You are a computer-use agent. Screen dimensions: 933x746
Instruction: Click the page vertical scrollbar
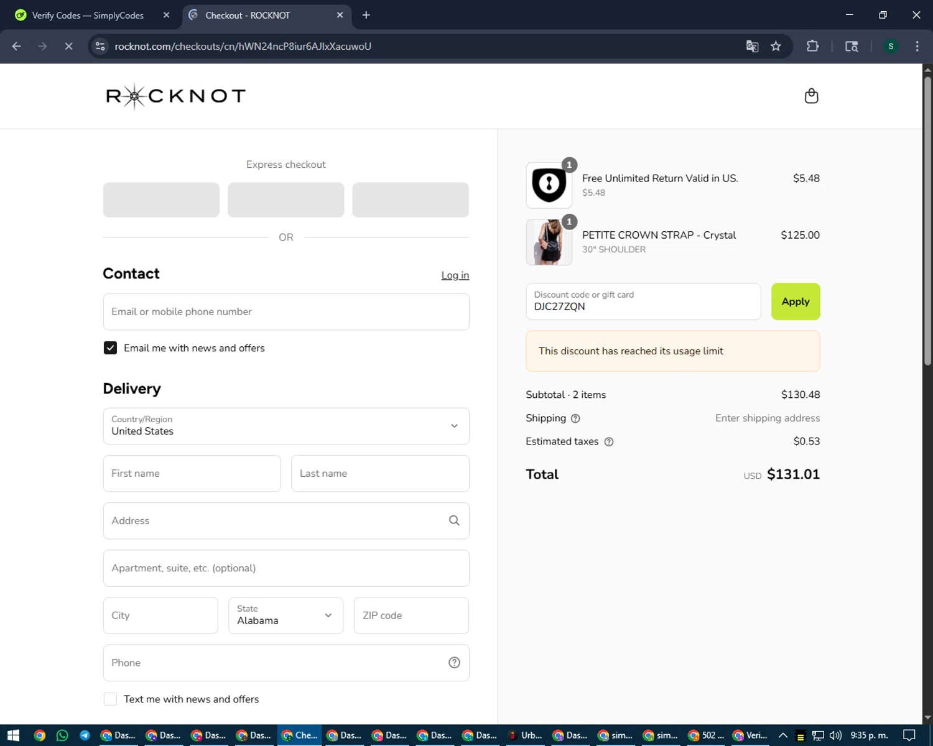pyautogui.click(x=927, y=219)
